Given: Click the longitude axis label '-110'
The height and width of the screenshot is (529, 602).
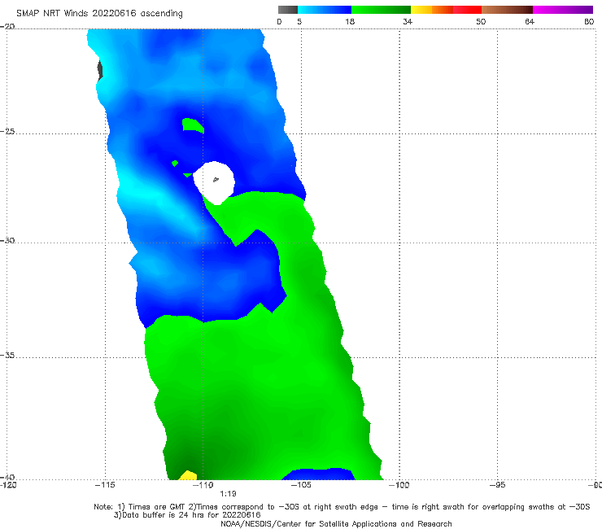Looking at the screenshot, I should tap(203, 485).
